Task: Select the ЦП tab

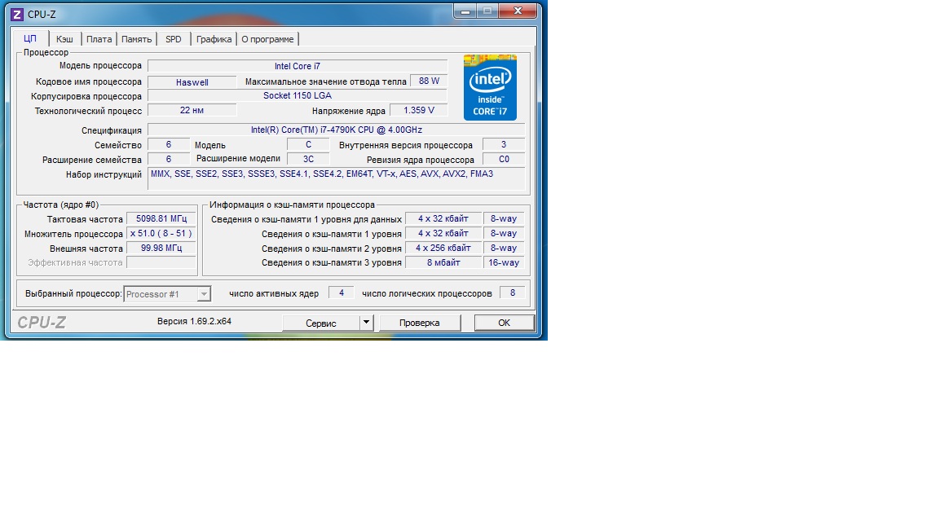Action: [x=30, y=38]
